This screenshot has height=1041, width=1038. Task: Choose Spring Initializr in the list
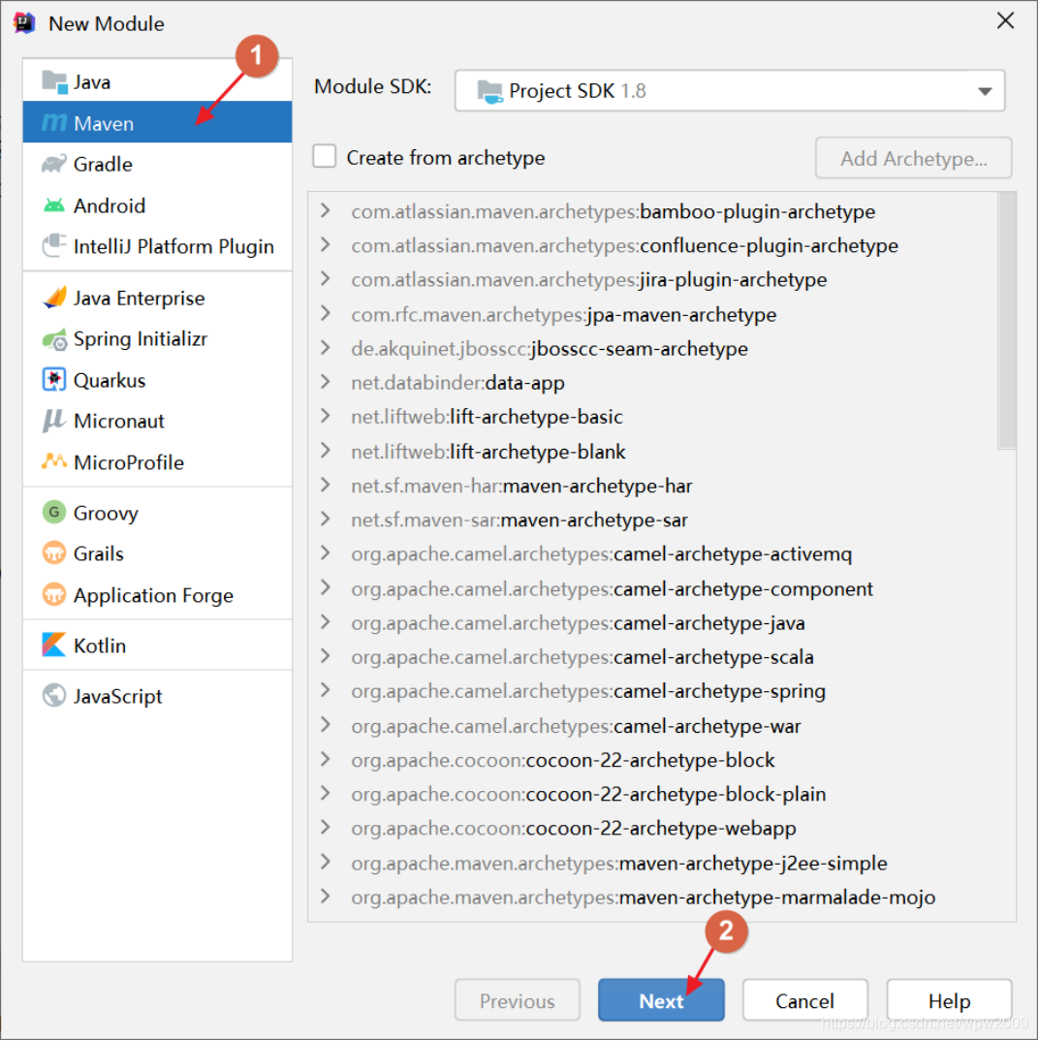(157, 339)
